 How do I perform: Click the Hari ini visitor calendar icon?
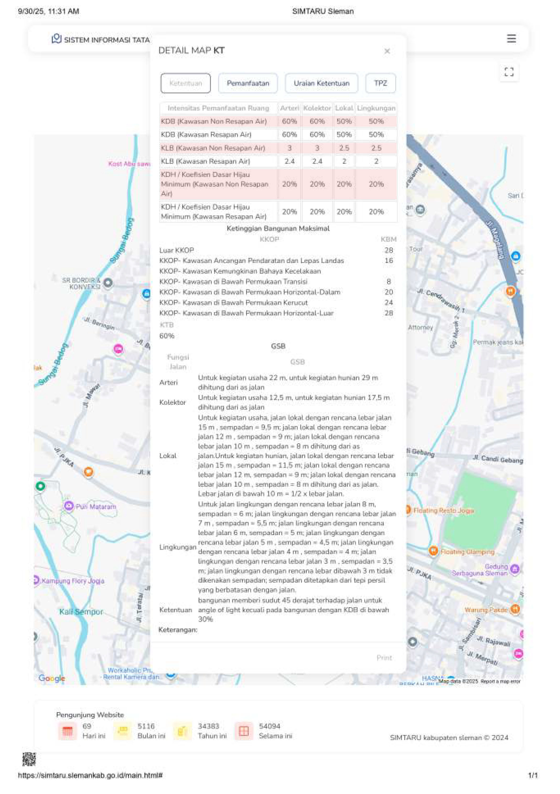click(67, 731)
